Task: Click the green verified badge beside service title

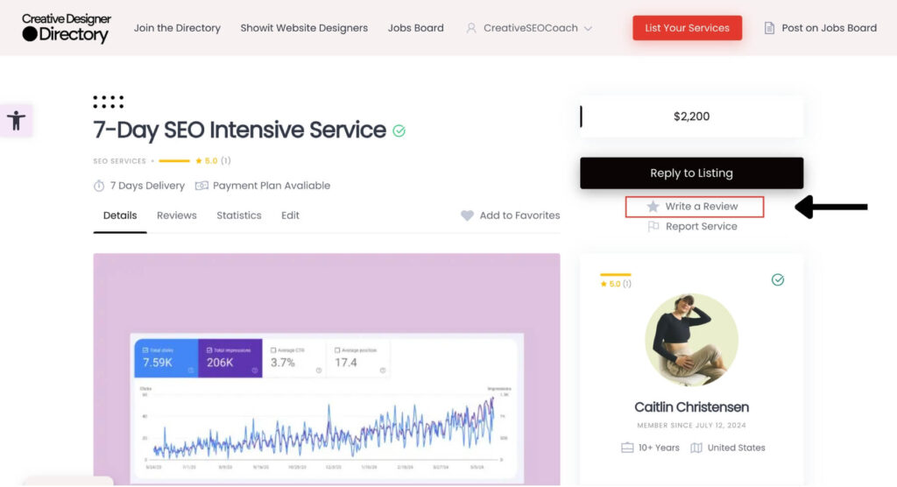Action: (x=399, y=131)
